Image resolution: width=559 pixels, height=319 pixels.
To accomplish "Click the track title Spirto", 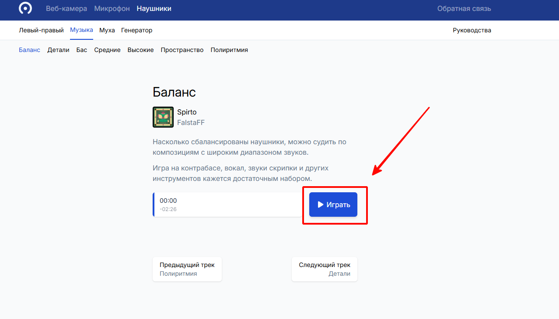I will click(x=187, y=112).
